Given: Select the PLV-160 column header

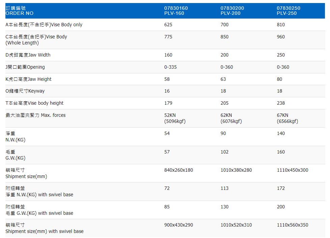Looking at the screenshot, I should [x=176, y=11].
